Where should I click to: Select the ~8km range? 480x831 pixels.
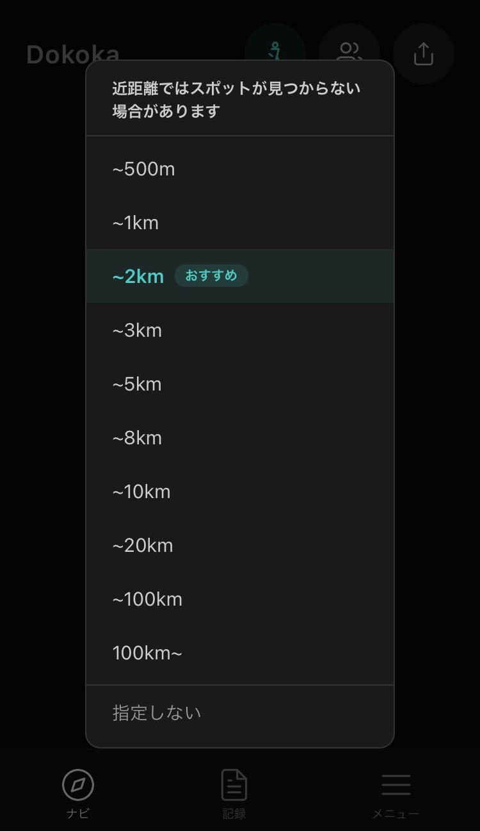[x=240, y=438]
